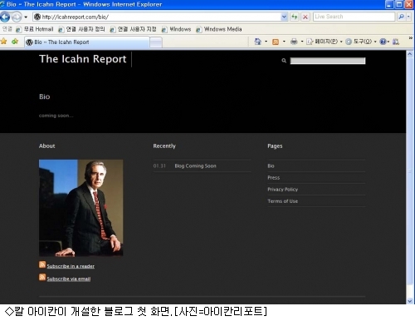Click the Add to Favorites star-plus icon
This screenshot has width=415, height=321.
tap(15, 42)
